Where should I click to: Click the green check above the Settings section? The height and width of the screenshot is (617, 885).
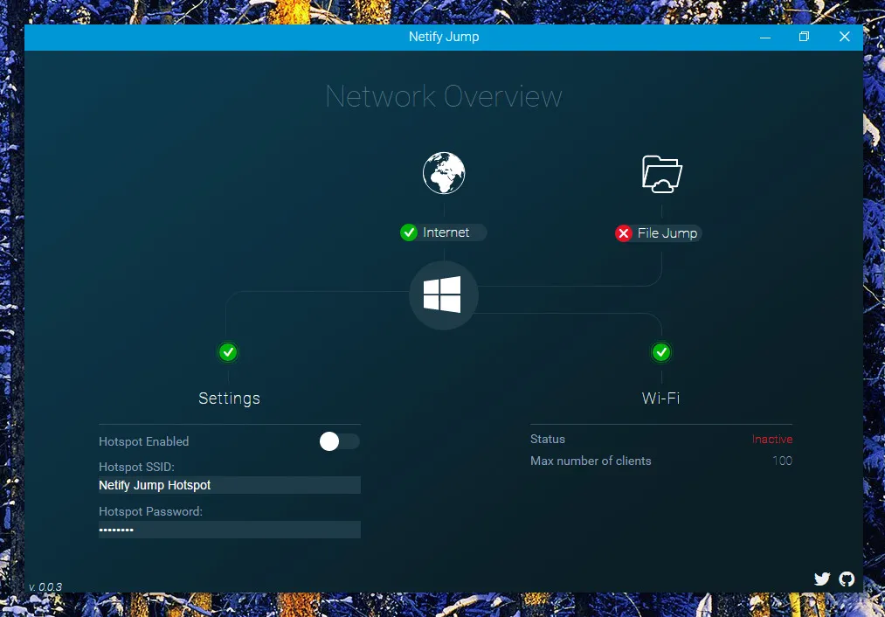tap(228, 352)
